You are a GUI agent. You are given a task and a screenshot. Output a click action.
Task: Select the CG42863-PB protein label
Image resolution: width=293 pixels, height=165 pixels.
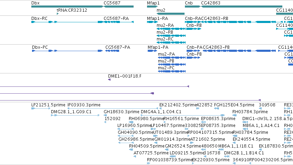(x=216, y=47)
